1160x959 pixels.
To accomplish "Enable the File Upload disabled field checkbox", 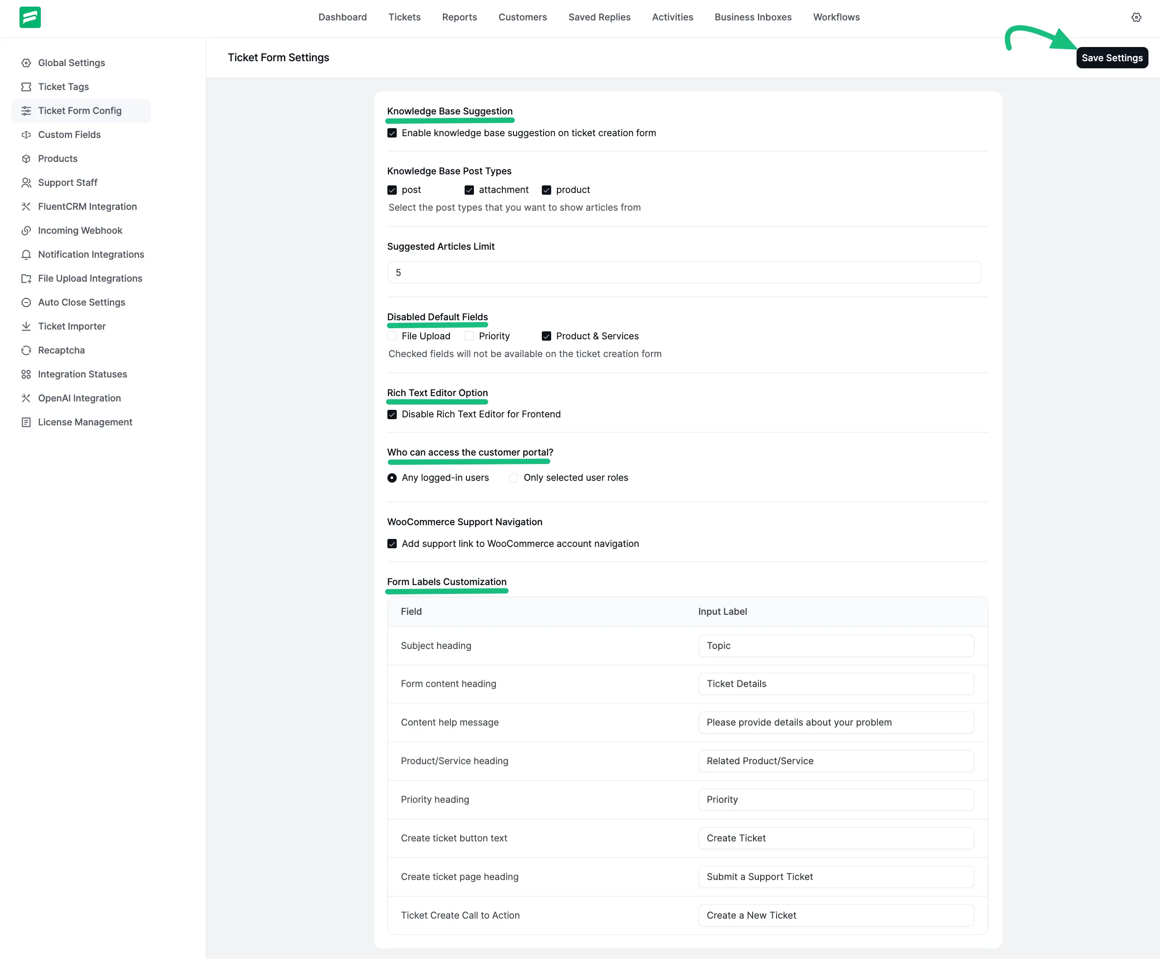I will pyautogui.click(x=392, y=336).
